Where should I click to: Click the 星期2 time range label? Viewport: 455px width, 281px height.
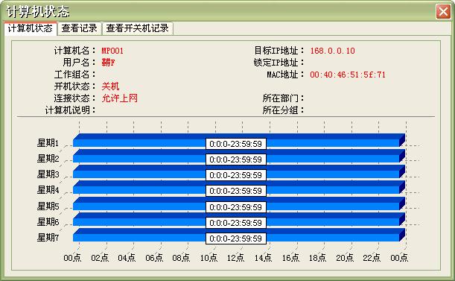(x=236, y=160)
